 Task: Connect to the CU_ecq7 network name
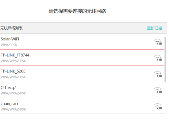8,87
